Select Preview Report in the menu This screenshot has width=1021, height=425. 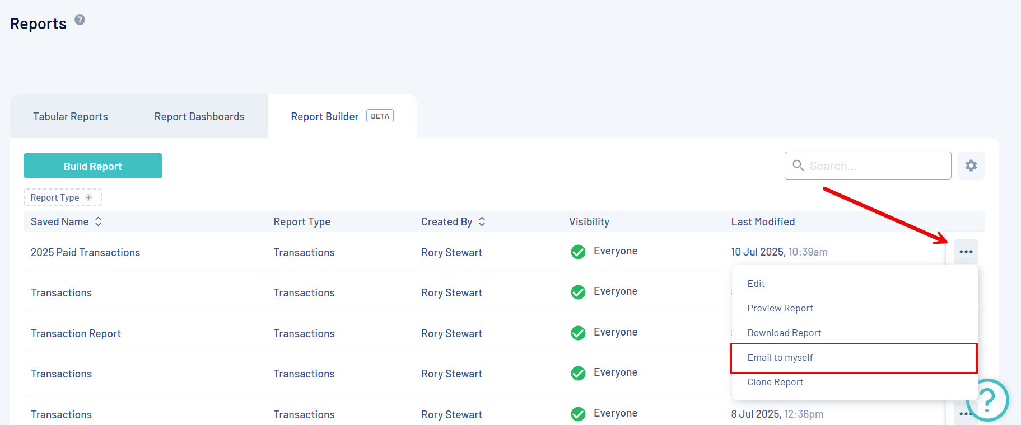coord(780,308)
